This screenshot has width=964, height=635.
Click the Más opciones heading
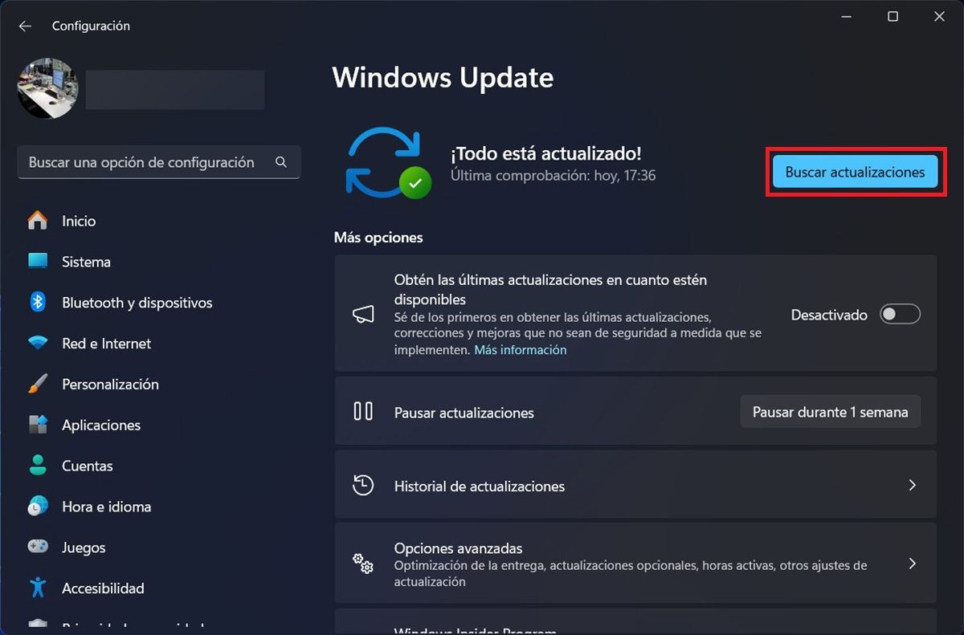tap(378, 238)
